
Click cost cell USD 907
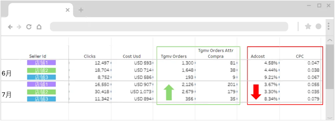[x=143, y=85]
